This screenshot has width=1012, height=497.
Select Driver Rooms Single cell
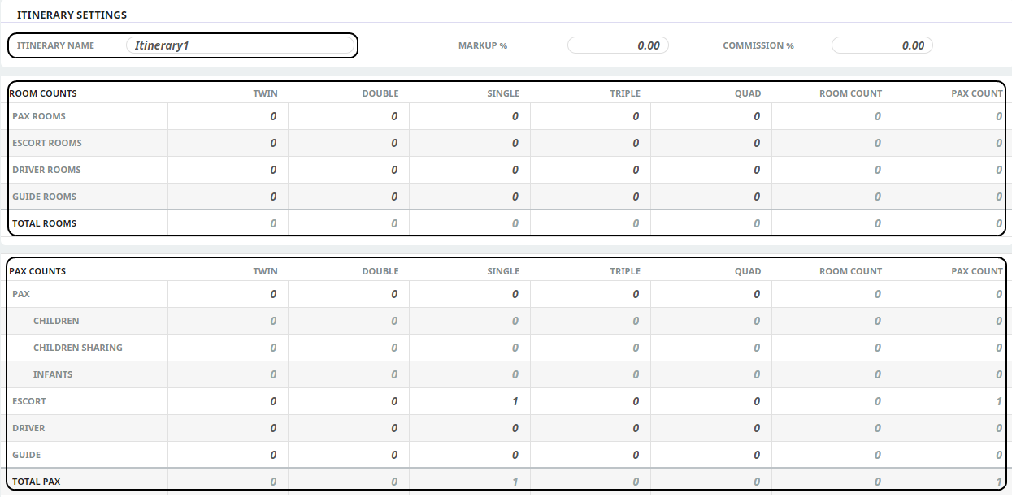click(x=470, y=170)
